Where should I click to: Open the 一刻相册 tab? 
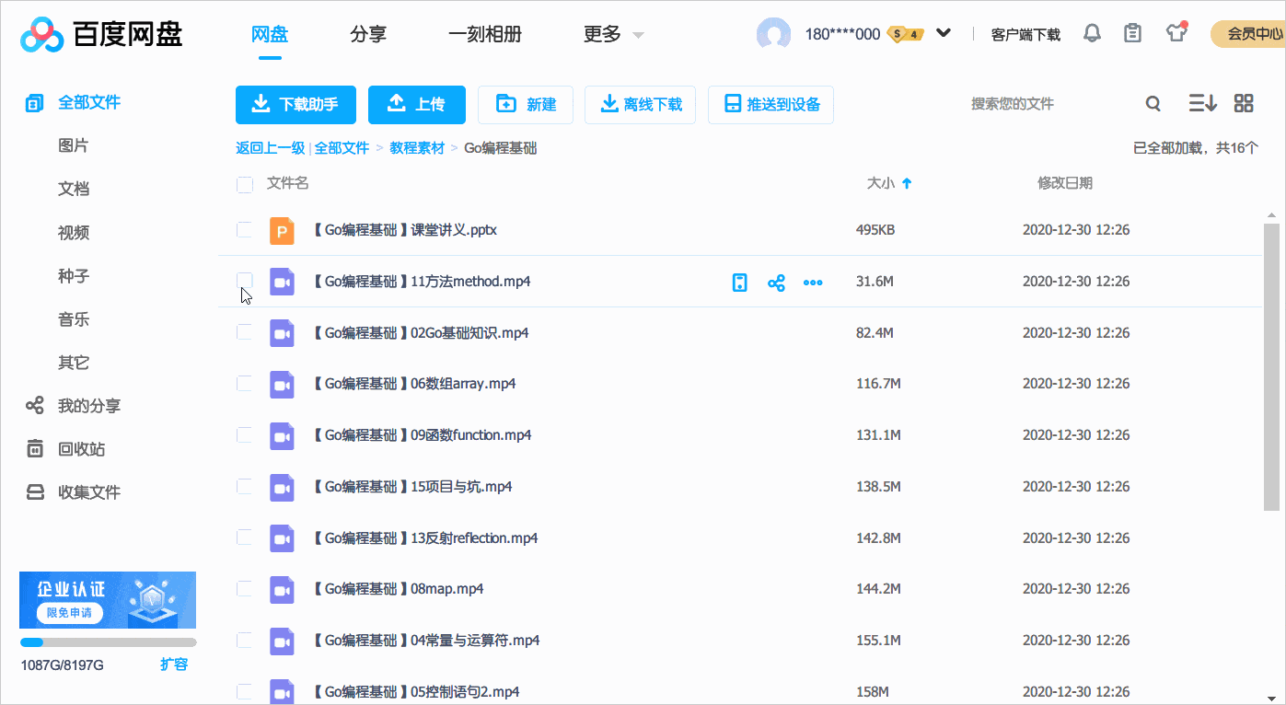(x=485, y=35)
